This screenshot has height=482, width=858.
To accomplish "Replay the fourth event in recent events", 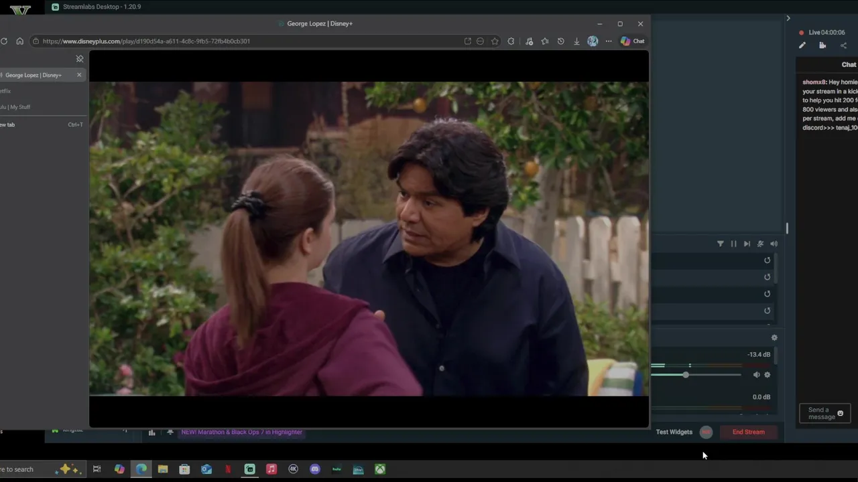I will click(768, 311).
